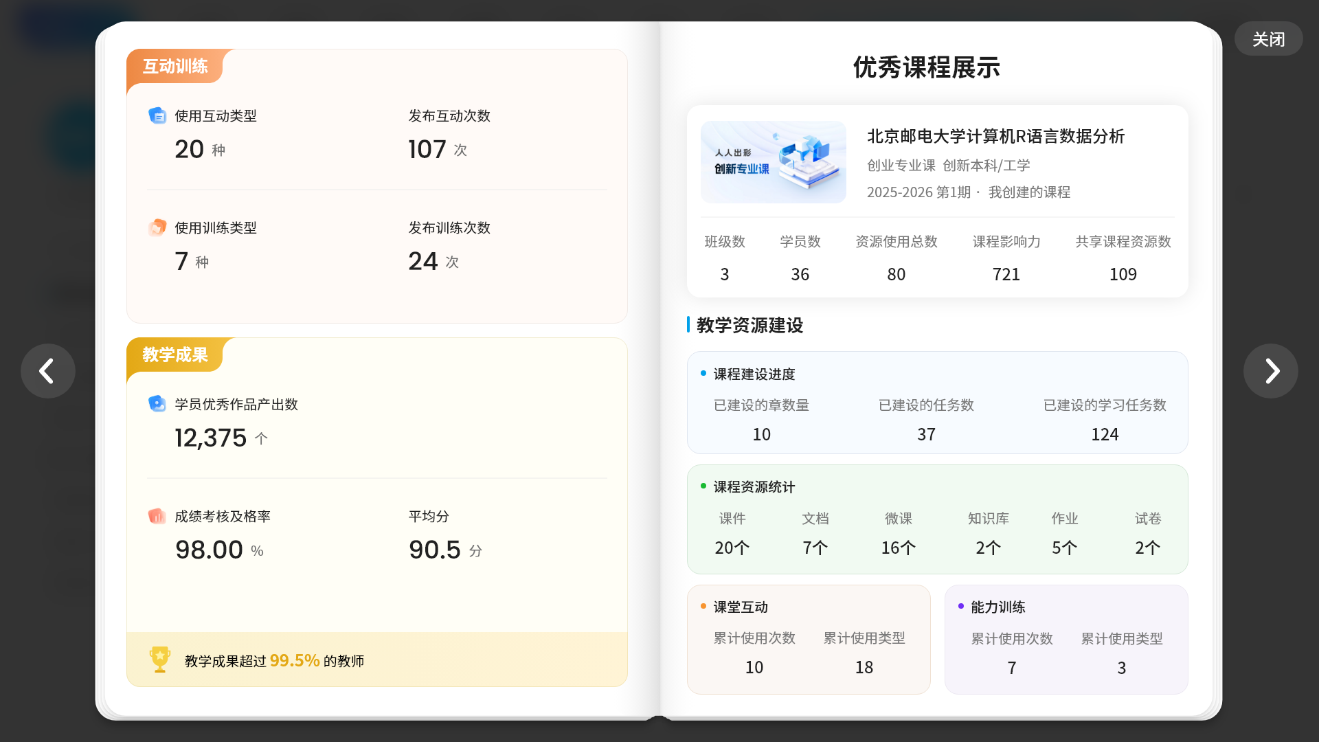Click the 知识库 label

point(989,518)
